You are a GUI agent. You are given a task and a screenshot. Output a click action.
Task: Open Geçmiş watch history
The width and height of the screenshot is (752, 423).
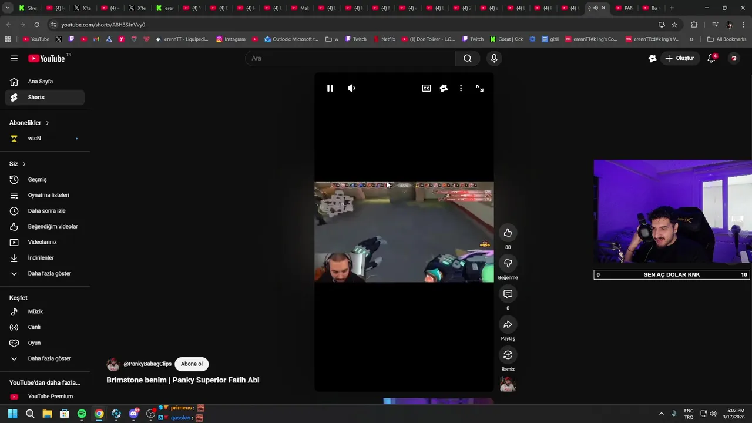click(x=45, y=179)
